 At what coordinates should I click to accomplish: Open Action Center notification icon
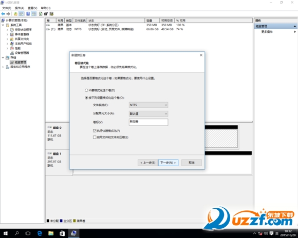[x=271, y=233]
